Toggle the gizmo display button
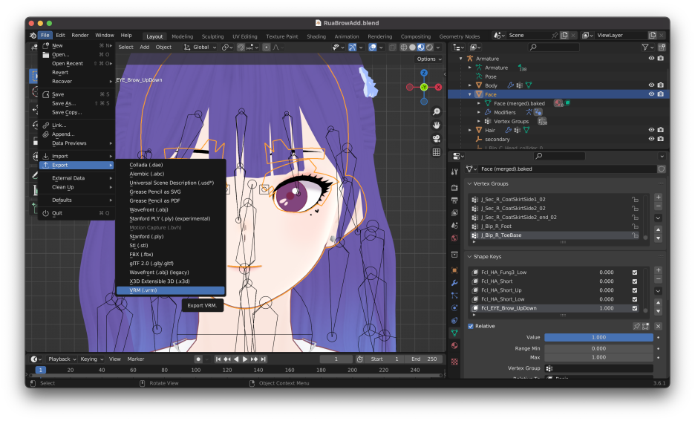Viewport: 695px width, 421px height. pos(353,47)
